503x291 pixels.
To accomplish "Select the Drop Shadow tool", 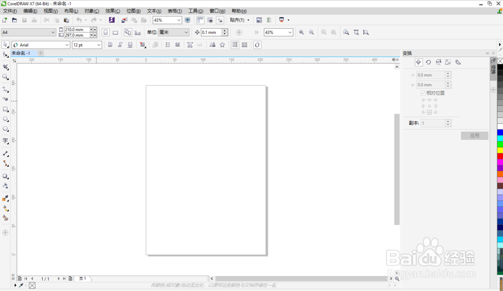I will [x=6, y=176].
